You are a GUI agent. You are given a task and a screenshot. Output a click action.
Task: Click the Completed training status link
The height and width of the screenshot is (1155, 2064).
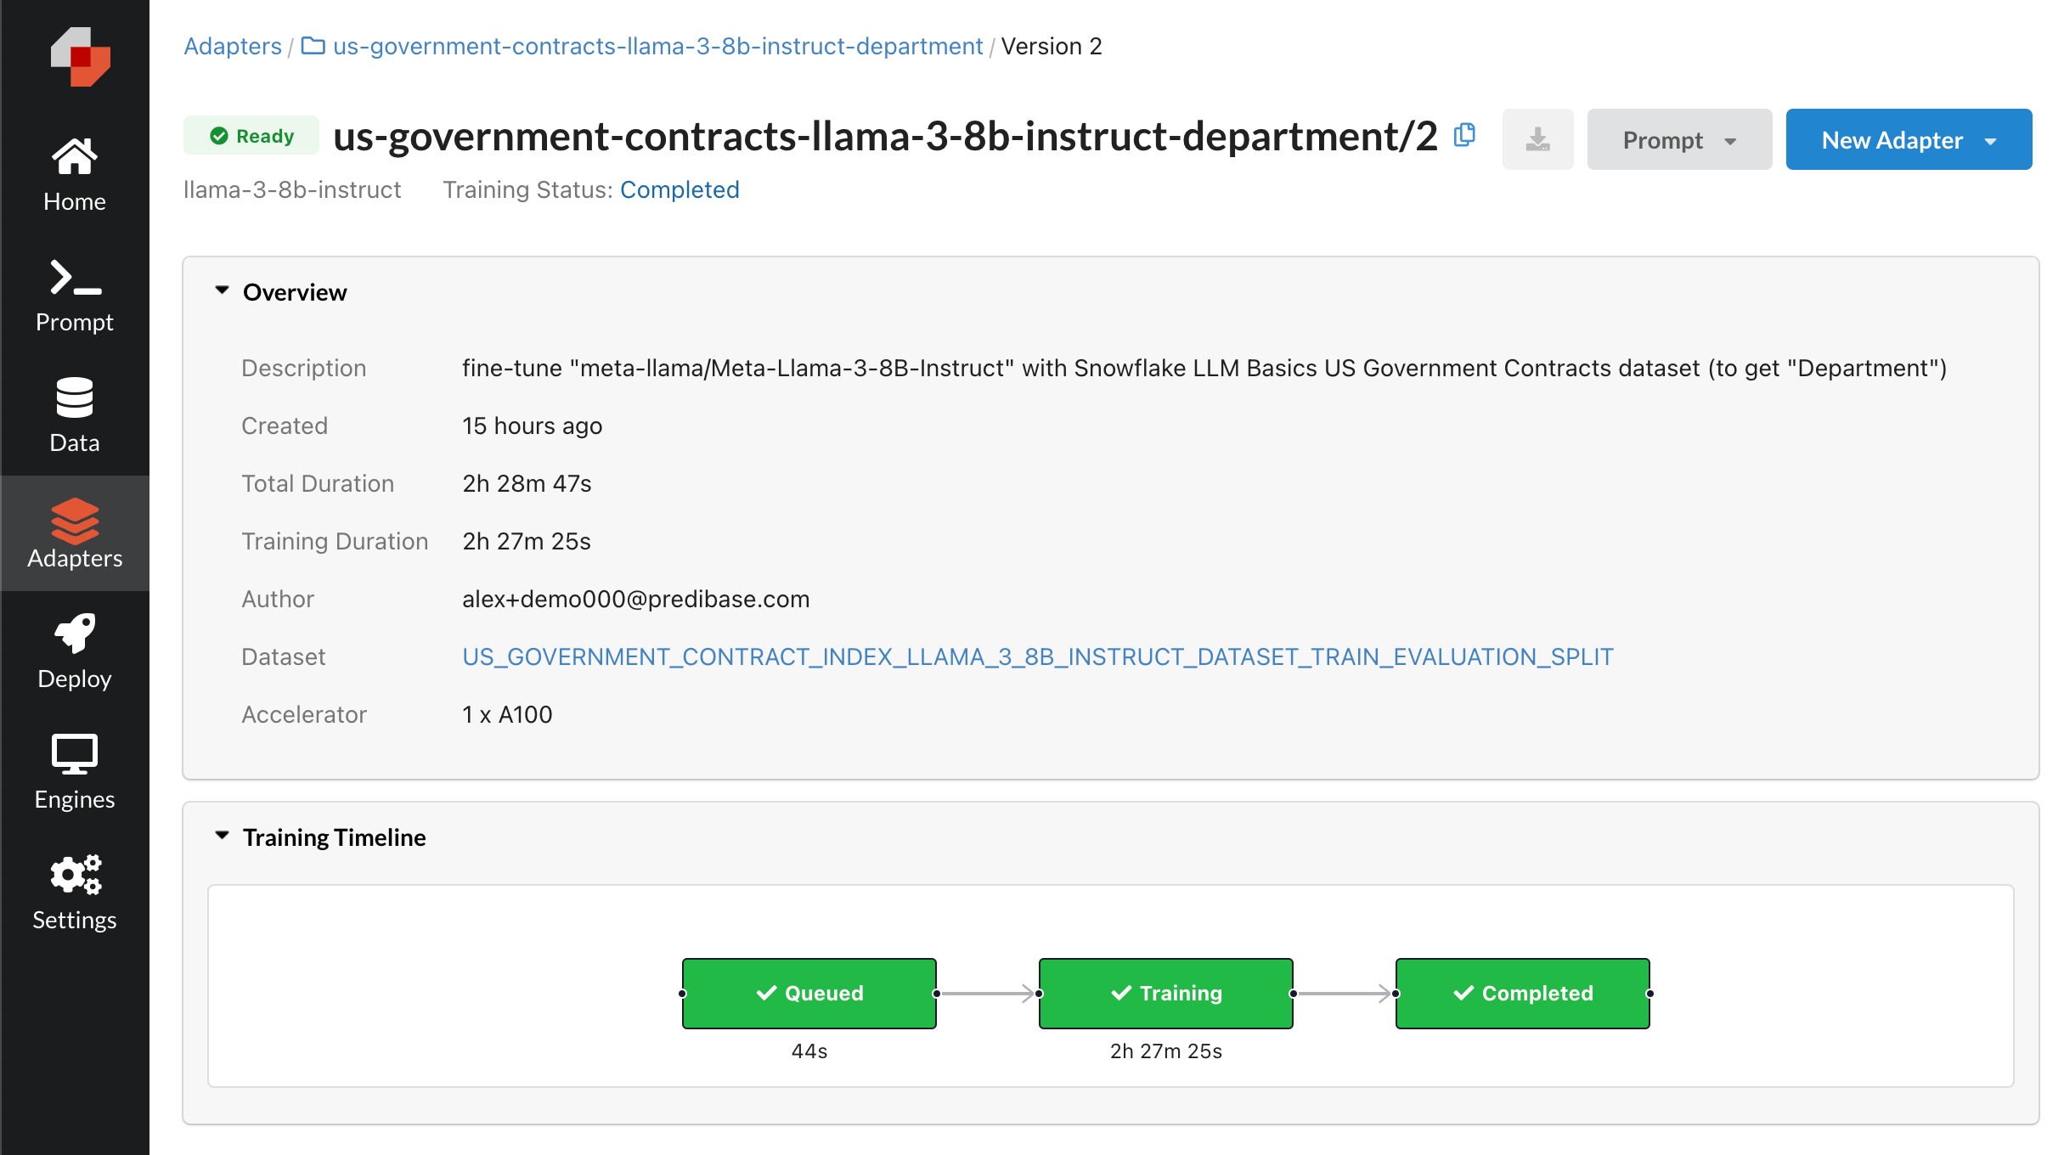tap(680, 189)
